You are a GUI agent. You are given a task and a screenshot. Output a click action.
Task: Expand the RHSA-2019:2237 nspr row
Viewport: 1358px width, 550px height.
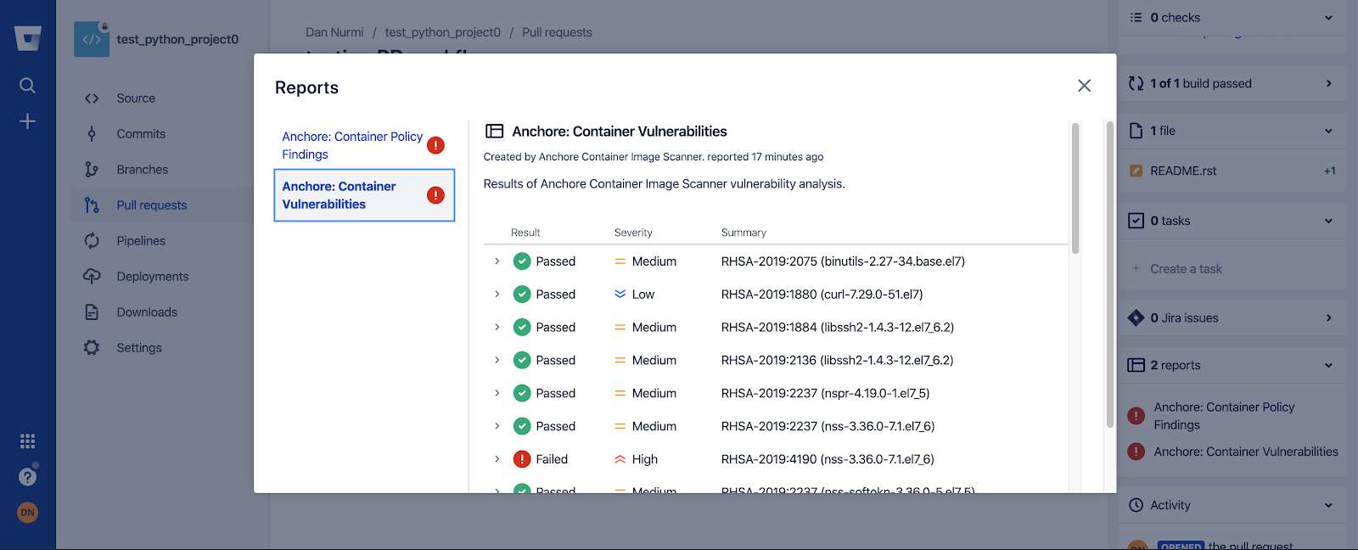[x=497, y=394]
